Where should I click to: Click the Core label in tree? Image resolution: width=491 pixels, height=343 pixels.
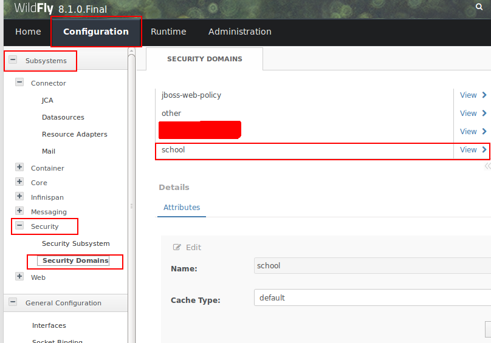click(x=39, y=183)
